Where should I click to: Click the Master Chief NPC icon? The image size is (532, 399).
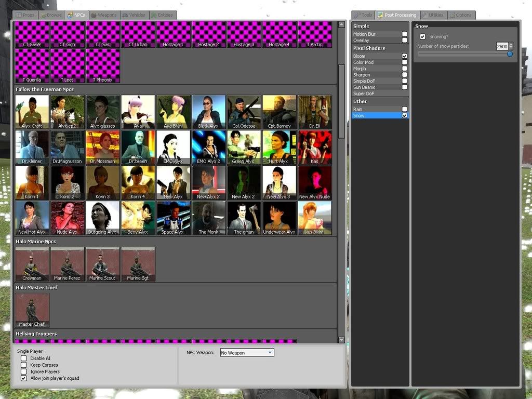click(x=32, y=310)
